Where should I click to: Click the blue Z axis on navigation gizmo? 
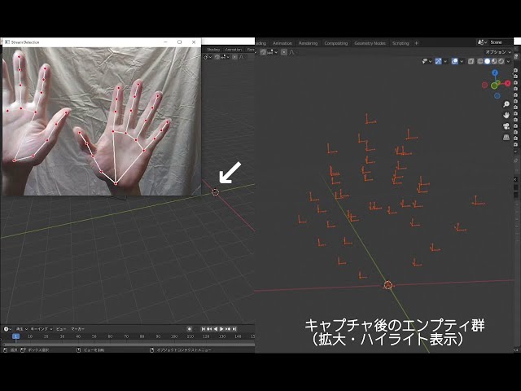point(496,72)
